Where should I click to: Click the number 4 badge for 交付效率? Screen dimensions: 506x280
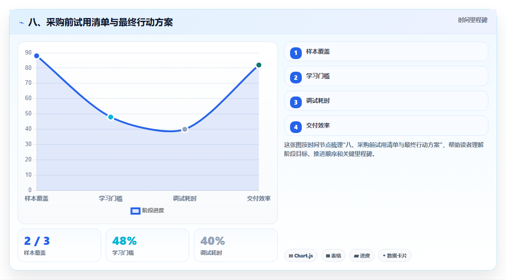click(x=295, y=127)
